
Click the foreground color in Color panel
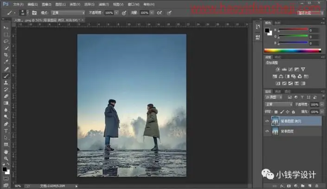pos(267,31)
